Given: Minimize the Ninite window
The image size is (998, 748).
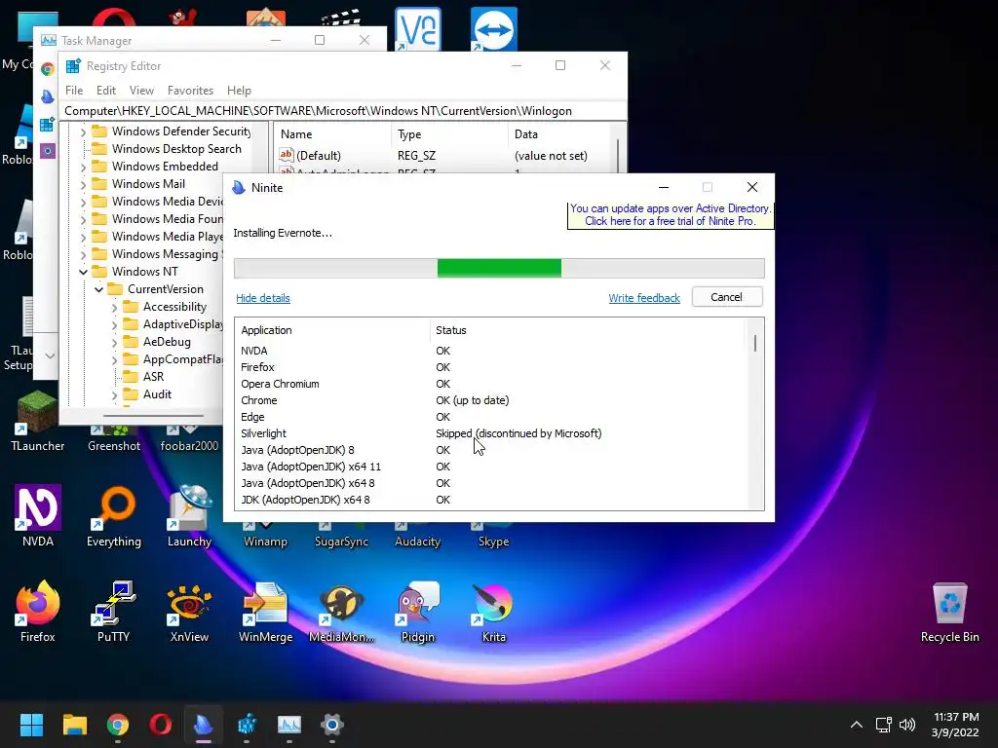Looking at the screenshot, I should pyautogui.click(x=663, y=187).
